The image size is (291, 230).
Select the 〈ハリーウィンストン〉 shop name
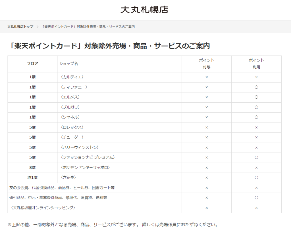coord(80,147)
